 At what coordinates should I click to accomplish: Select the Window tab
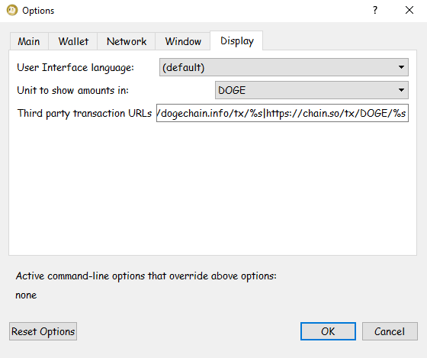pos(183,41)
